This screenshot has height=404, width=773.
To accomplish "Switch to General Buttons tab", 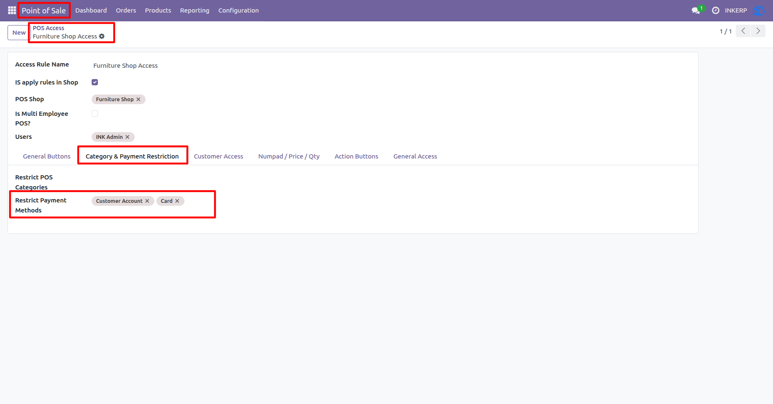I will pyautogui.click(x=47, y=156).
